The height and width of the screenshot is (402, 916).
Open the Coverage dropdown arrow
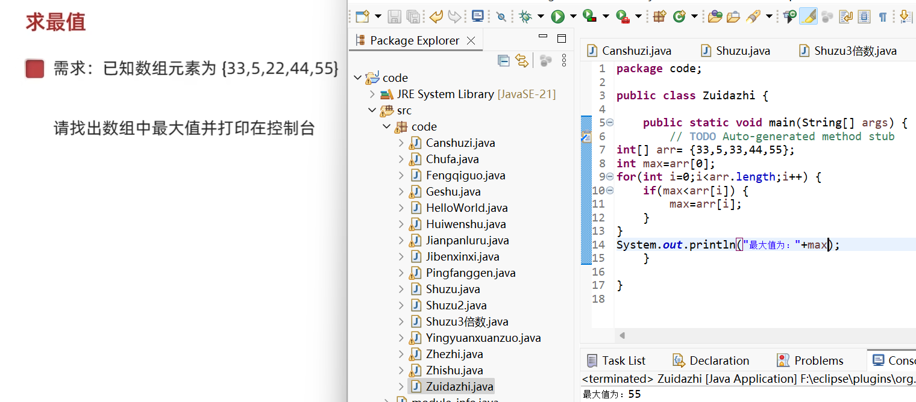point(606,17)
